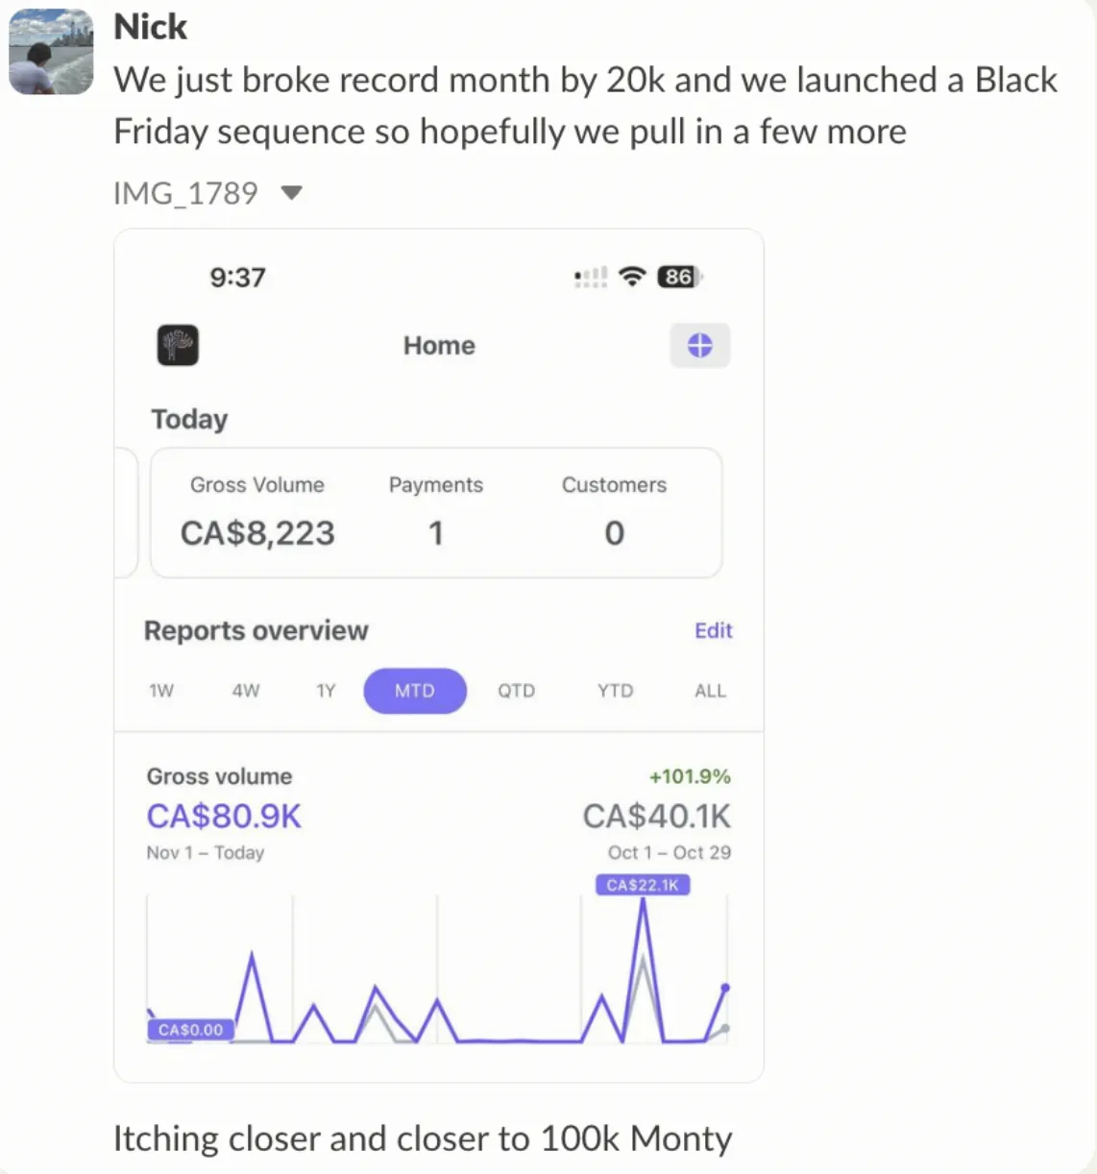Select the MTD range pill
Viewport: 1097px width, 1174px height.
[x=415, y=691]
